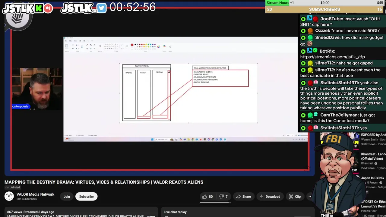This screenshot has height=217, width=386.
Task: Click the 'VAUSH' column label in drawing
Action: pyautogui.click(x=143, y=73)
